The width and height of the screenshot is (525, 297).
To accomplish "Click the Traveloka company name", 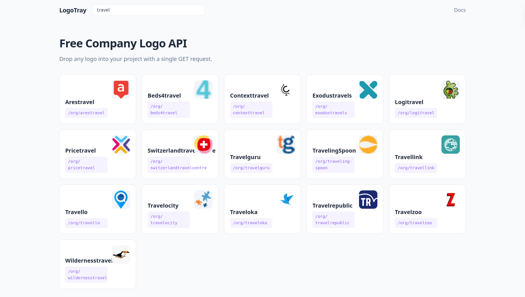I will coord(244,212).
